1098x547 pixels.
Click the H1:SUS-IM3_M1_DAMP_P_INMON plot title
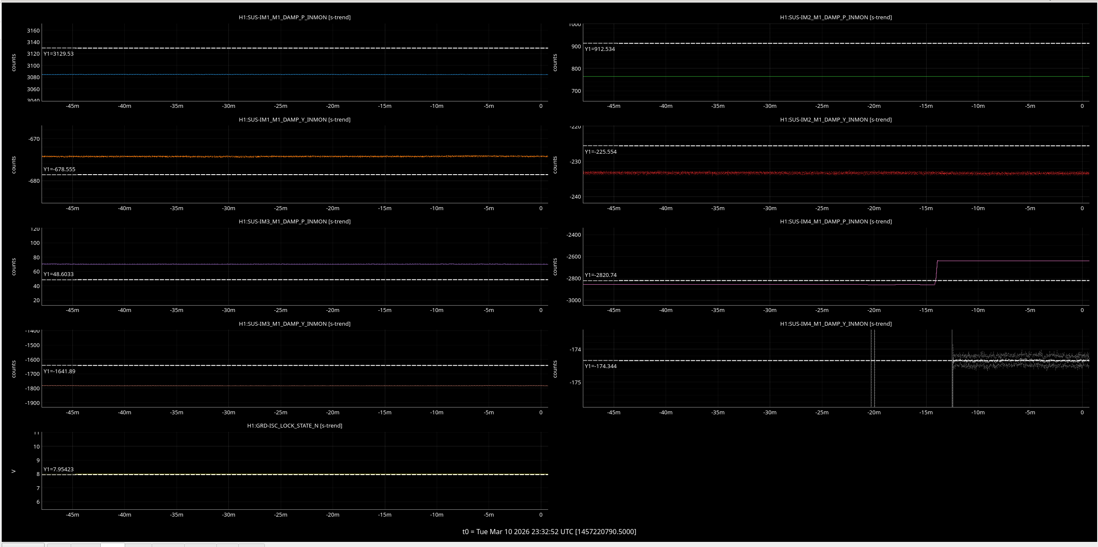pyautogui.click(x=294, y=222)
